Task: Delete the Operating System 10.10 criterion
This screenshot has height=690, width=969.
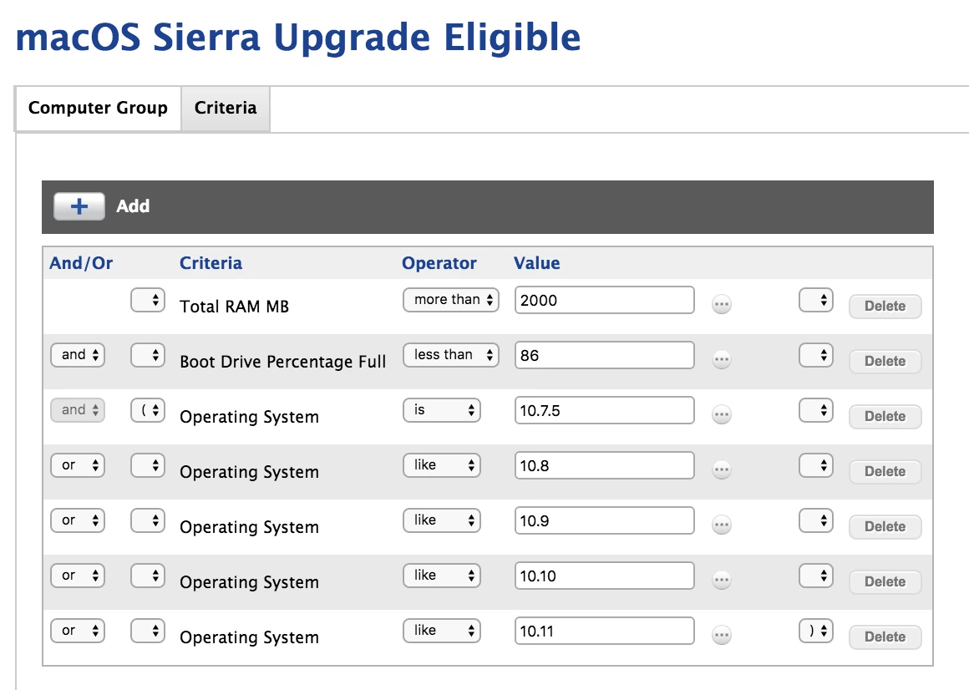Action: click(x=885, y=582)
